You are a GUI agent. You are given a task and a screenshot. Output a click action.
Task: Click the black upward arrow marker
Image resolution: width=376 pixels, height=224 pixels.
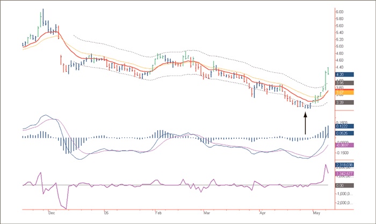(306, 122)
